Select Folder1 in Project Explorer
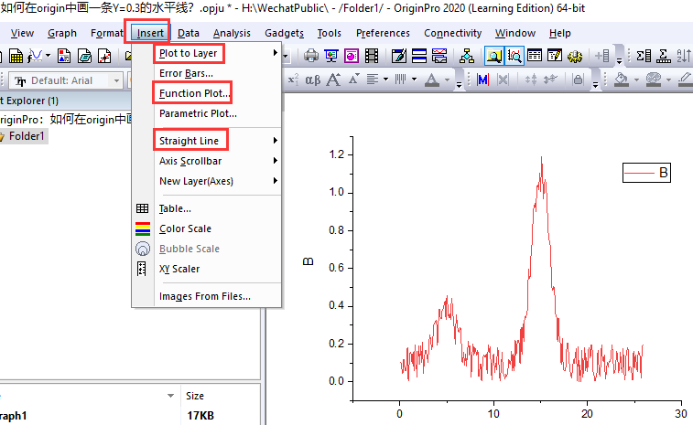The width and height of the screenshot is (693, 425). [27, 136]
